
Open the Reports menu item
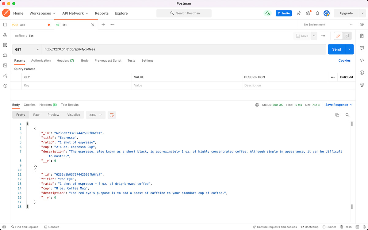[x=102, y=13]
